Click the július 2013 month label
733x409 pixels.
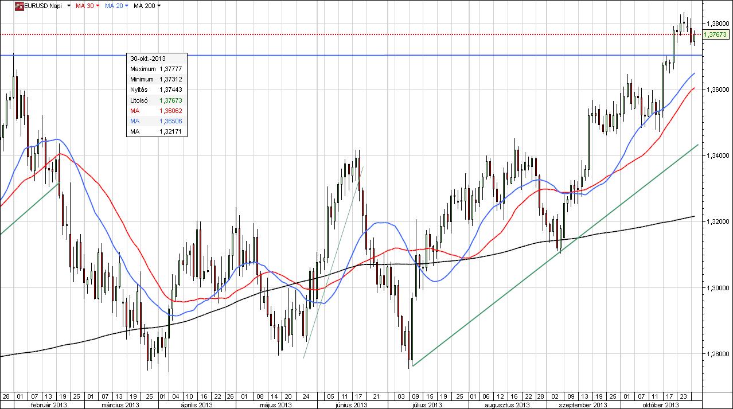pyautogui.click(x=427, y=404)
